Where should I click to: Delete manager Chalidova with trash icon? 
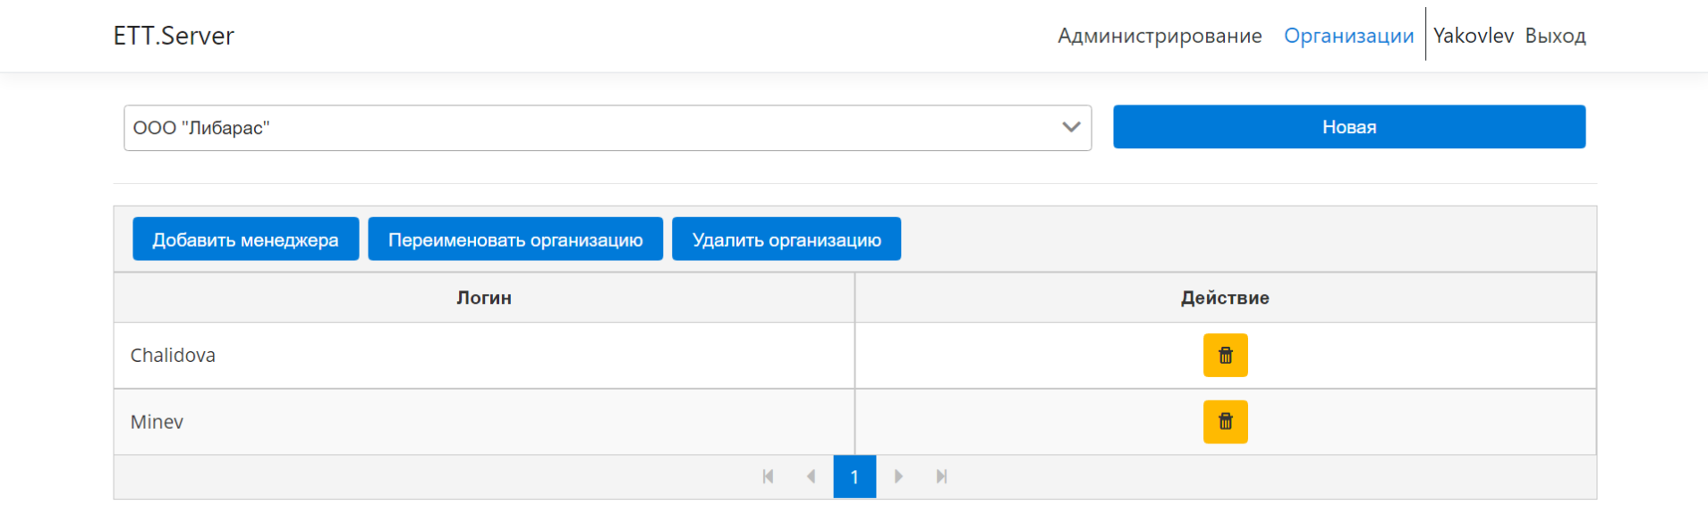coord(1225,356)
